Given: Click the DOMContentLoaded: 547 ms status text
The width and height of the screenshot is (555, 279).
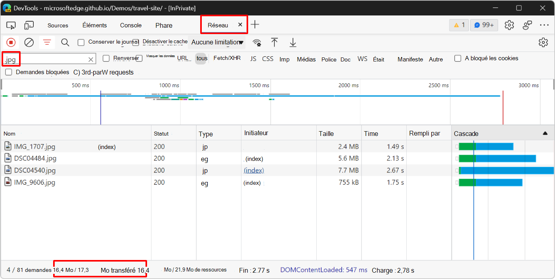Looking at the screenshot, I should tap(323, 270).
